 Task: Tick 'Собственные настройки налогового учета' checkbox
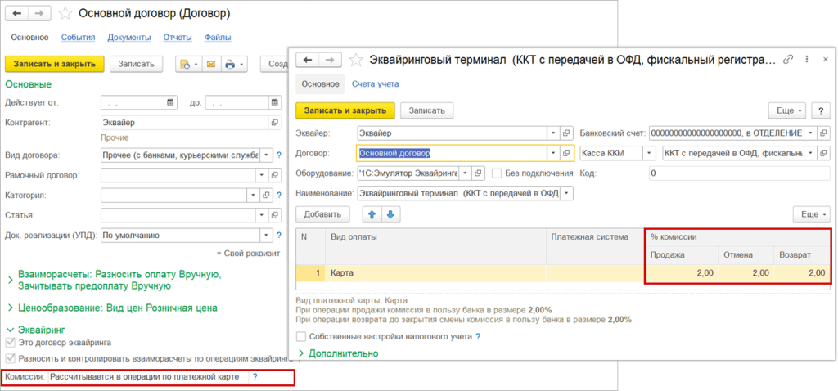(300, 336)
